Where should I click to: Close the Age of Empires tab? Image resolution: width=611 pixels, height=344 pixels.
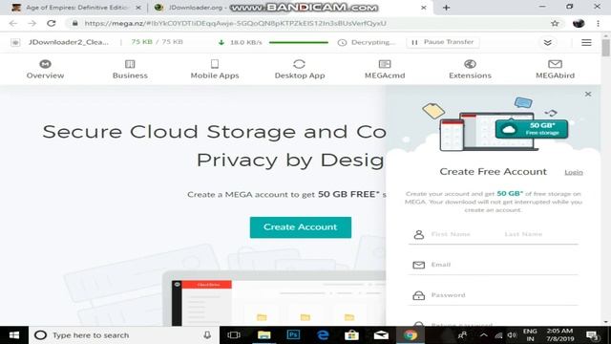pos(137,8)
